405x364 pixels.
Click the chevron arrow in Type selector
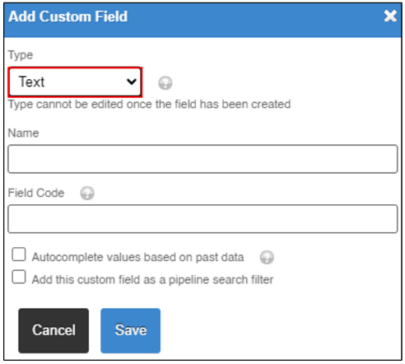[x=132, y=82]
